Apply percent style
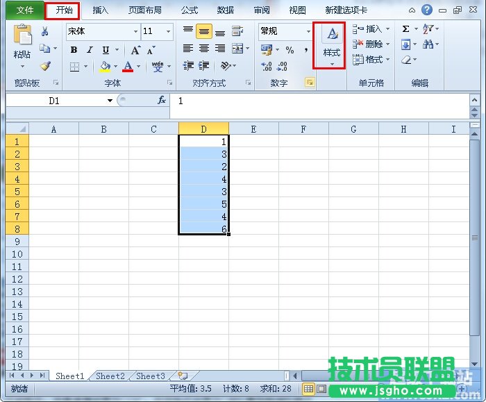Screen dimensions: 486x402 [x=290, y=50]
